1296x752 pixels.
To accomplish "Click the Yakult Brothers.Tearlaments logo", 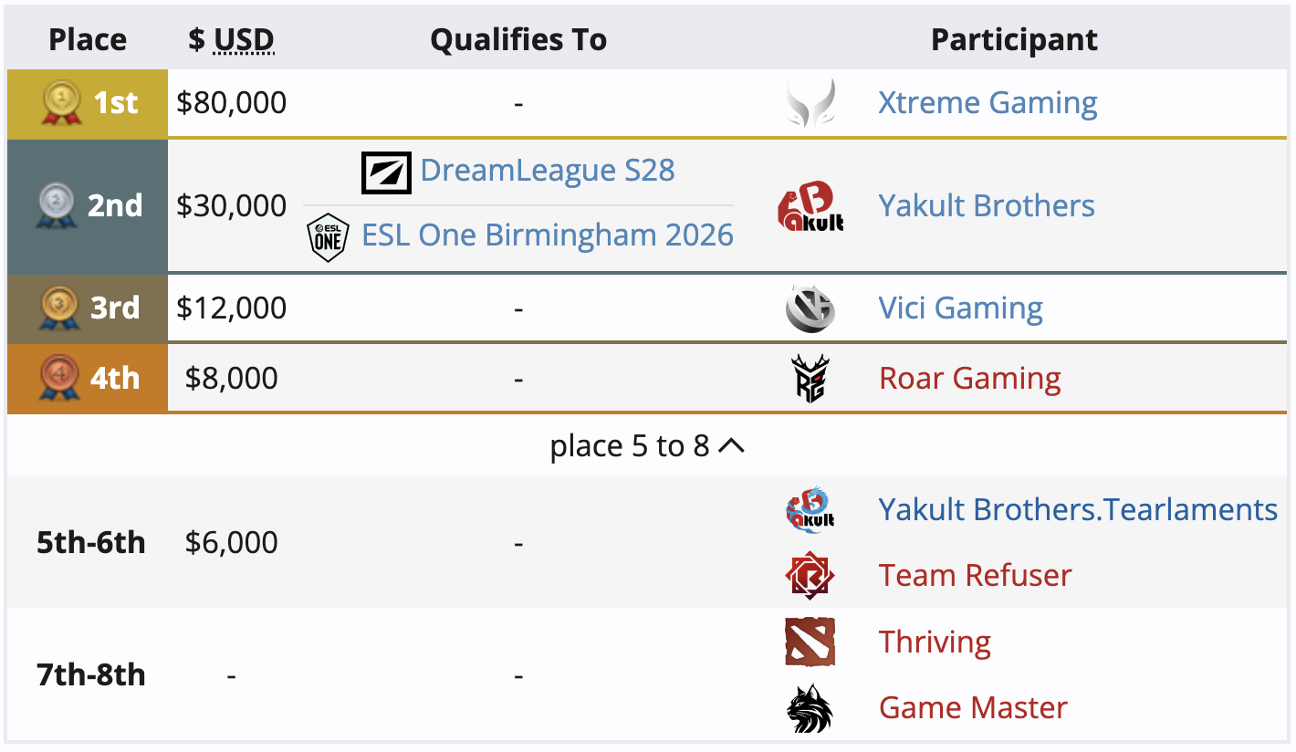I will coord(810,509).
